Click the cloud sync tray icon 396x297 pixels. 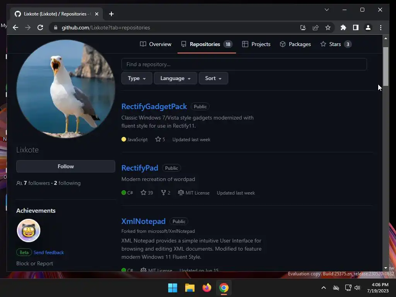(x=336, y=288)
